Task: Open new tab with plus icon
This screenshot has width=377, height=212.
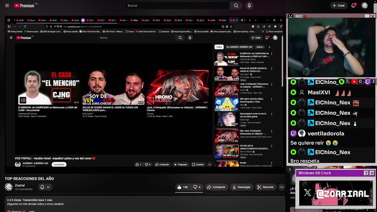Action: 249,20
